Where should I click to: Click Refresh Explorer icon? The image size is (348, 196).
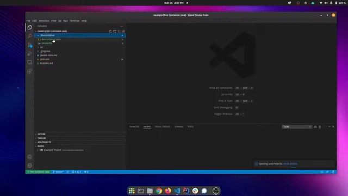tap(119, 32)
